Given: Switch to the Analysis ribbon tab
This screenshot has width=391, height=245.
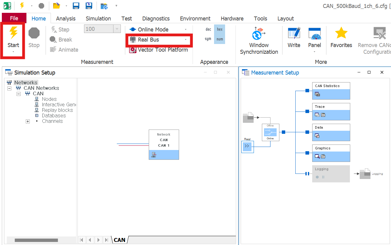Looking at the screenshot, I should (66, 19).
